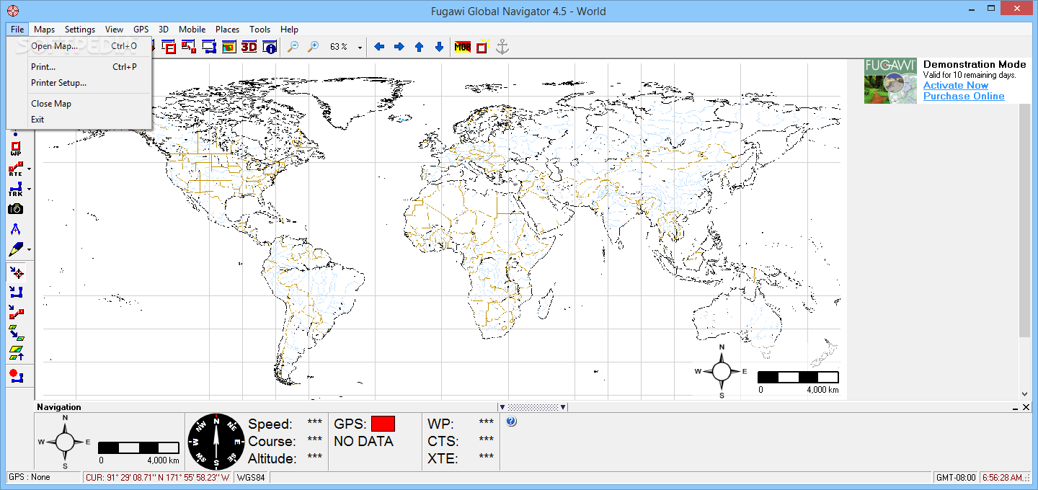Click the map information window icon
The image size is (1038, 490).
(x=270, y=47)
